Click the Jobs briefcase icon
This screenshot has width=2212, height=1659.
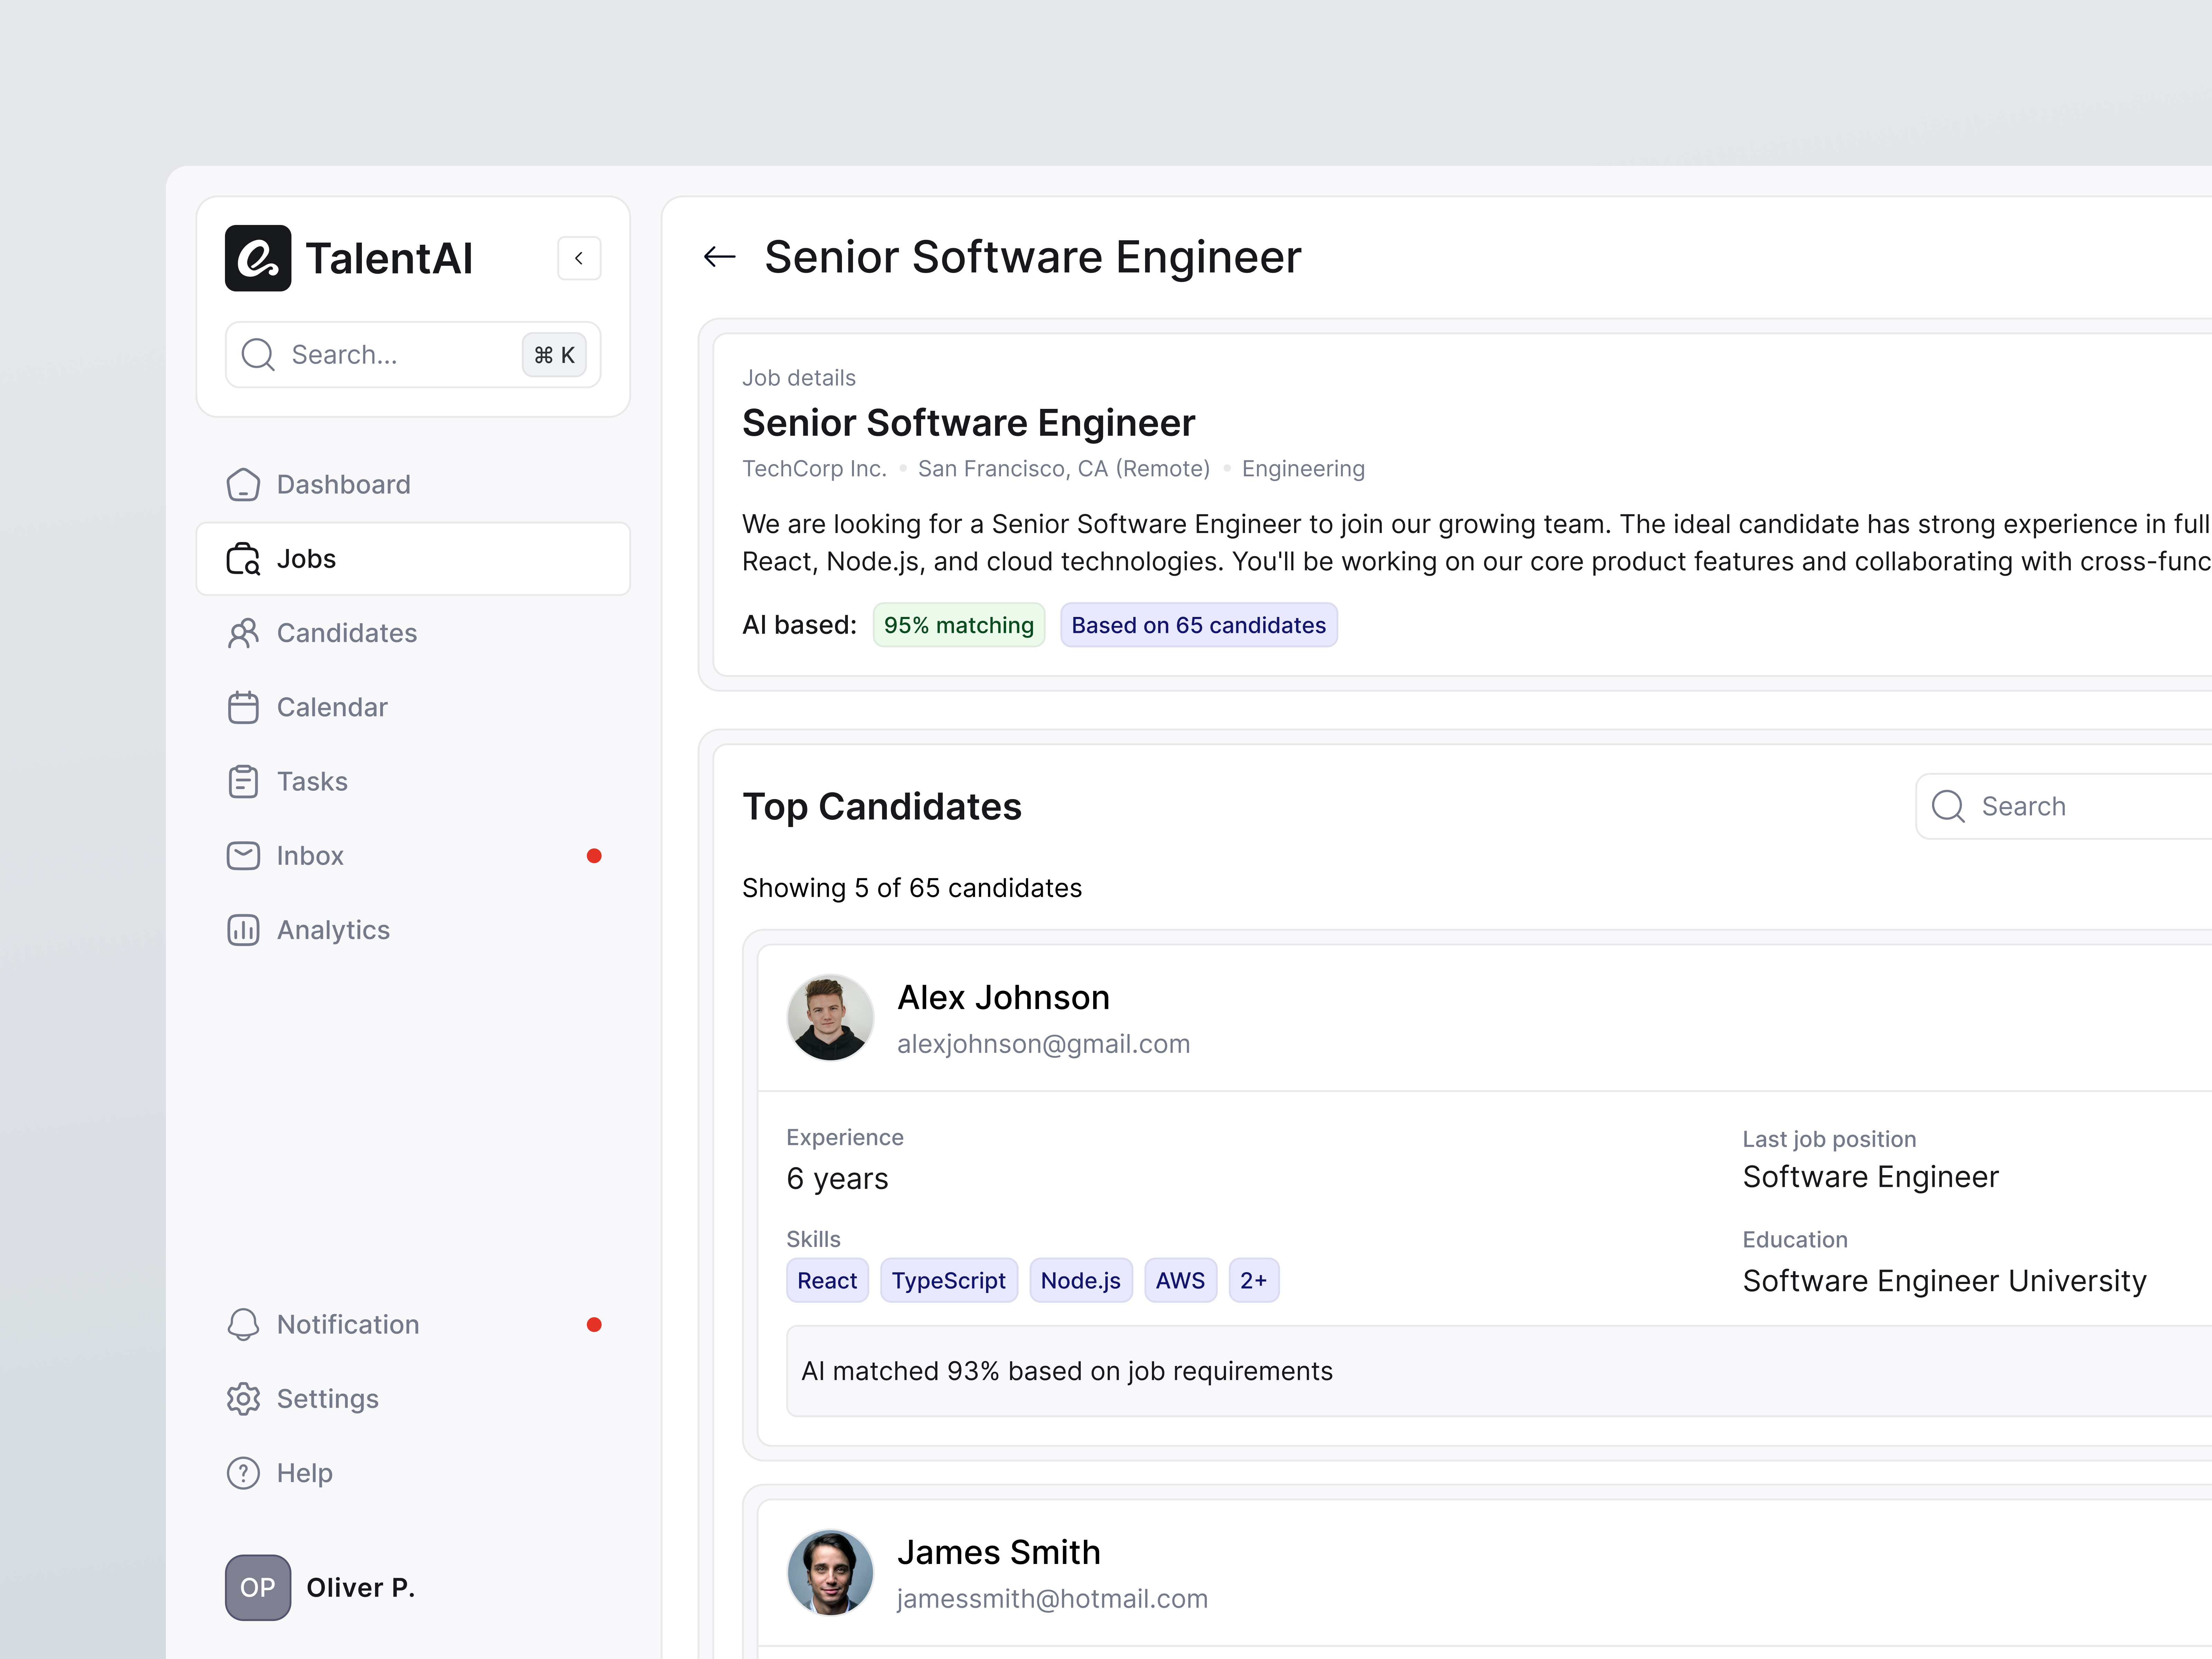click(243, 559)
